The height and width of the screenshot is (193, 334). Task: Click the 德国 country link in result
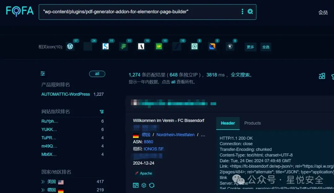click(146, 135)
